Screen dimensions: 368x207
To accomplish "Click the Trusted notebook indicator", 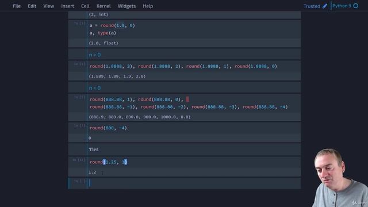I will pyautogui.click(x=312, y=6).
